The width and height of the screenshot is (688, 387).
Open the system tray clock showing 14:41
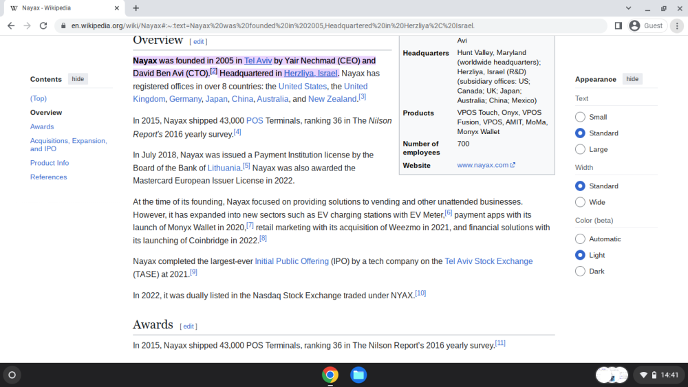(669, 375)
